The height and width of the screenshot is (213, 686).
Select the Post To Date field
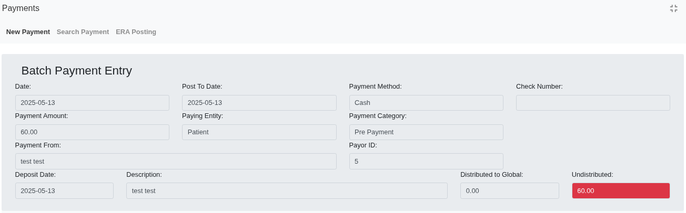click(259, 103)
